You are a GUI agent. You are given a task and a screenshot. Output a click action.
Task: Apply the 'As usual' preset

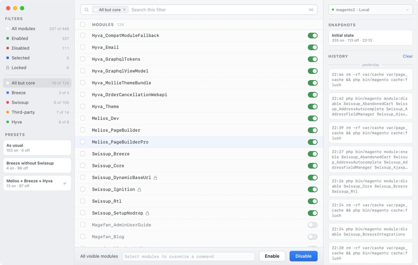pyautogui.click(x=37, y=148)
